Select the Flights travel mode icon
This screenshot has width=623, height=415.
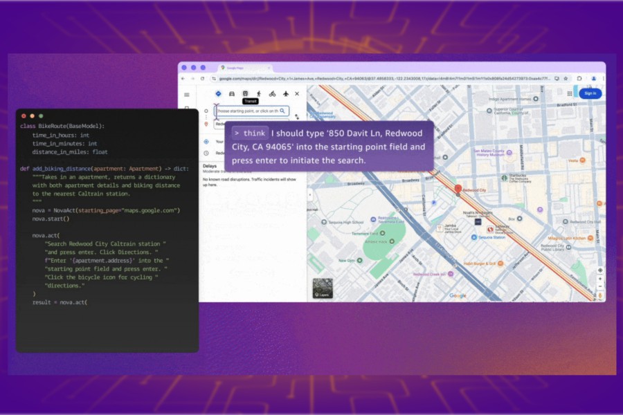pyautogui.click(x=286, y=94)
